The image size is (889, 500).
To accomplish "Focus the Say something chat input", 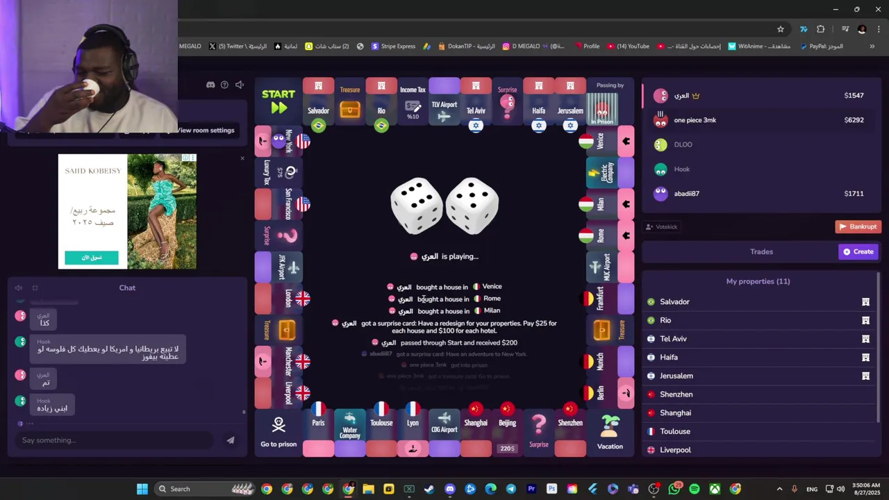I will (115, 440).
